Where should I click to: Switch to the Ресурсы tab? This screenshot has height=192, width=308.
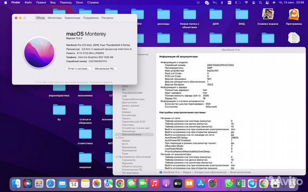[x=107, y=18]
